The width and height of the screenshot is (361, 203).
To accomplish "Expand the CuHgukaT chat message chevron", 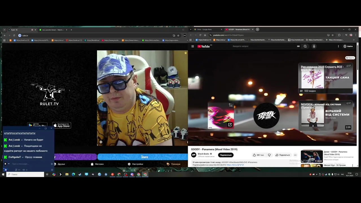I will coord(23,157).
